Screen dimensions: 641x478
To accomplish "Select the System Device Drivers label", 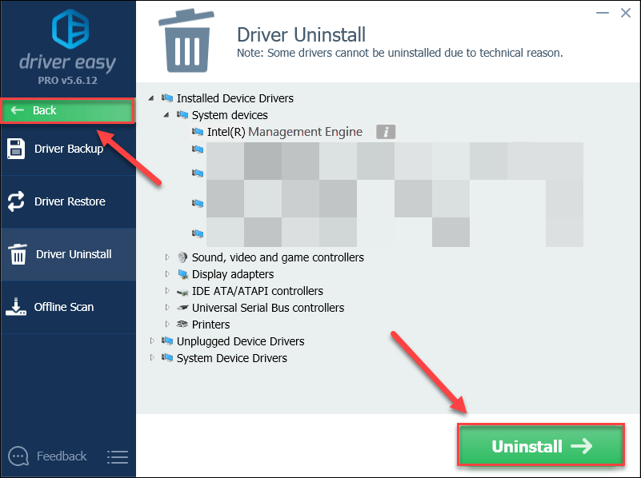I will pyautogui.click(x=232, y=358).
